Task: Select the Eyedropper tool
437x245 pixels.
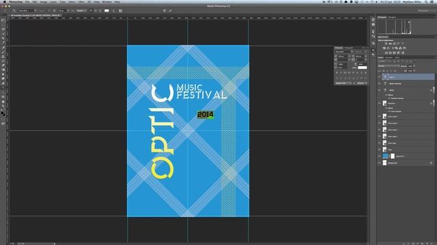Action: [3, 42]
